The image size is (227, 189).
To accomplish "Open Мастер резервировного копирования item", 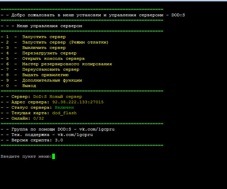I will click(x=67, y=64).
